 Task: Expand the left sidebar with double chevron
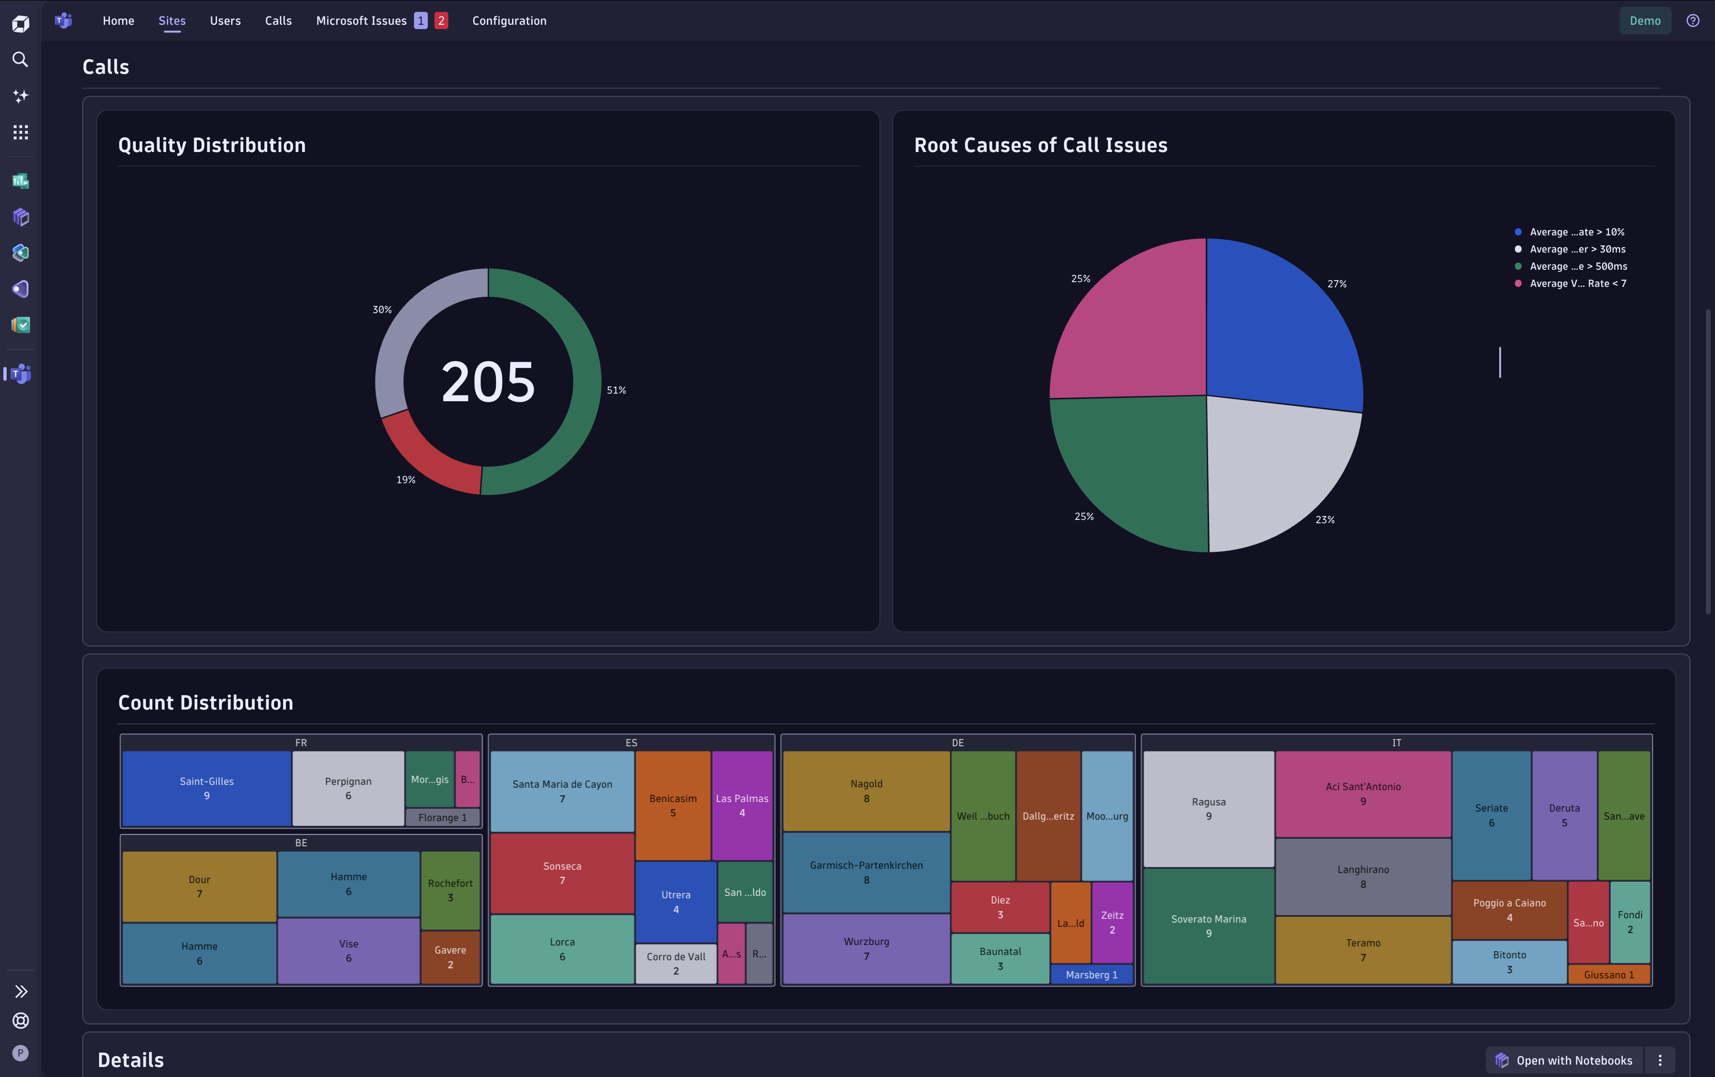[20, 991]
